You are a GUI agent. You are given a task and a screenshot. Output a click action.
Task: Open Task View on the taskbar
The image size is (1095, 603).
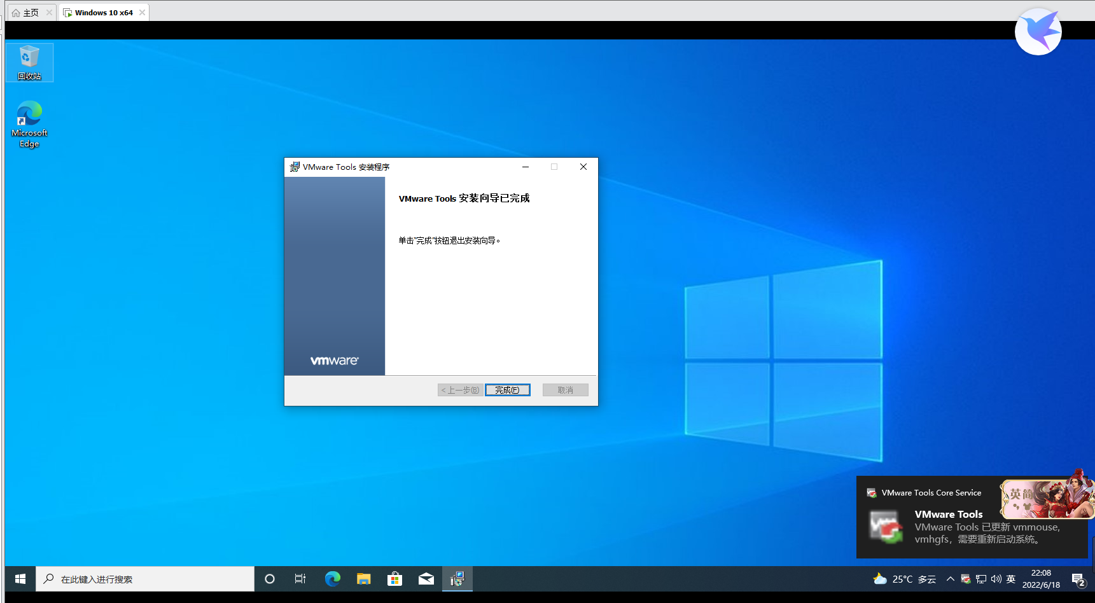(x=300, y=579)
